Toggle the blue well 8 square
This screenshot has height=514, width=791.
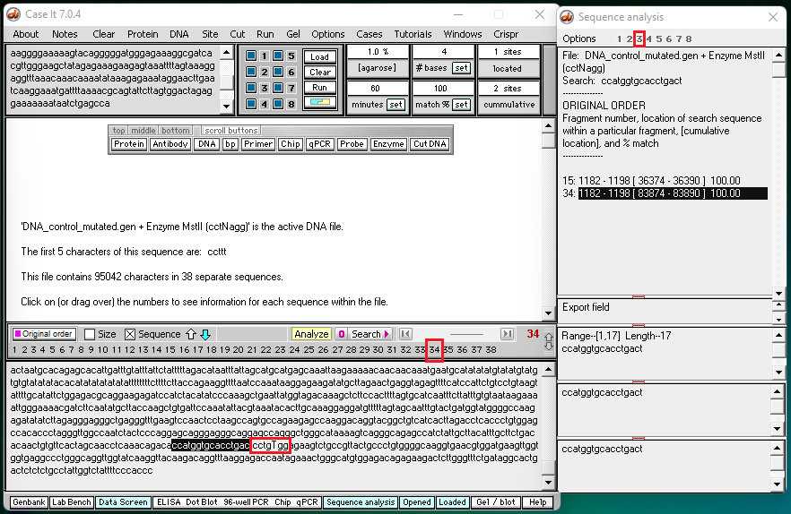pyautogui.click(x=278, y=104)
